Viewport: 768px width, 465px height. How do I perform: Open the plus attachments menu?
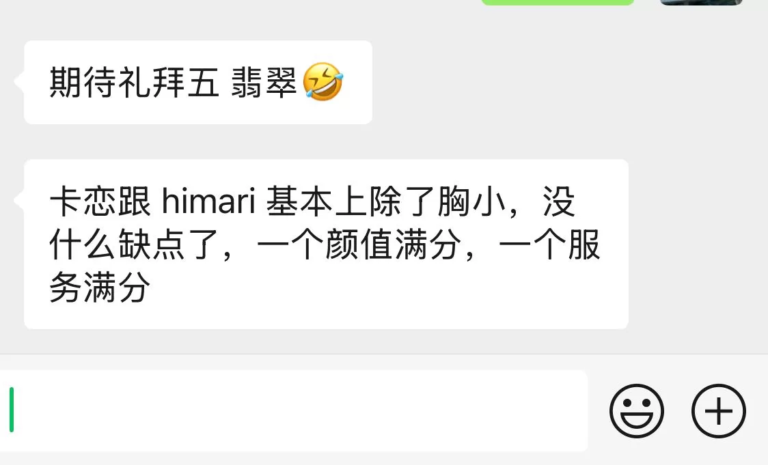pyautogui.click(x=719, y=410)
